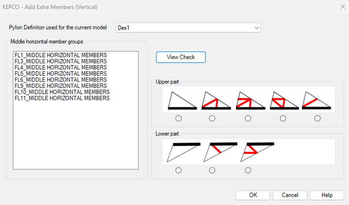Confirm the dialog with OK
Screen dimensions: 349x205
pos(253,195)
